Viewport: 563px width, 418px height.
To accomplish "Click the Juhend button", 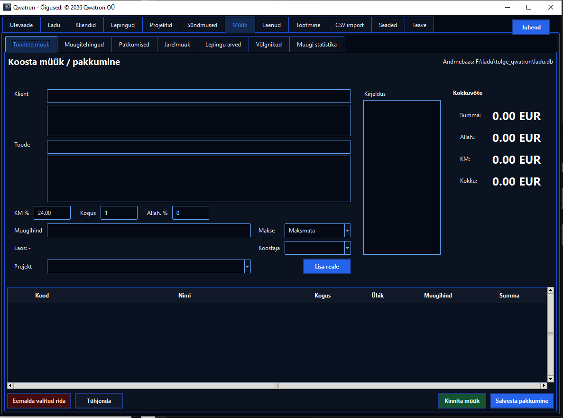I will 531,28.
